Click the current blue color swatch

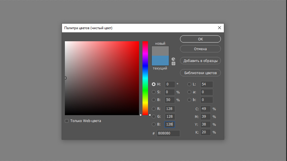coord(160,61)
